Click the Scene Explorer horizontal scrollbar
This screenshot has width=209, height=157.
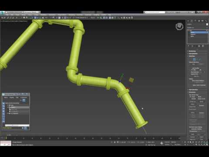click(x=17, y=125)
